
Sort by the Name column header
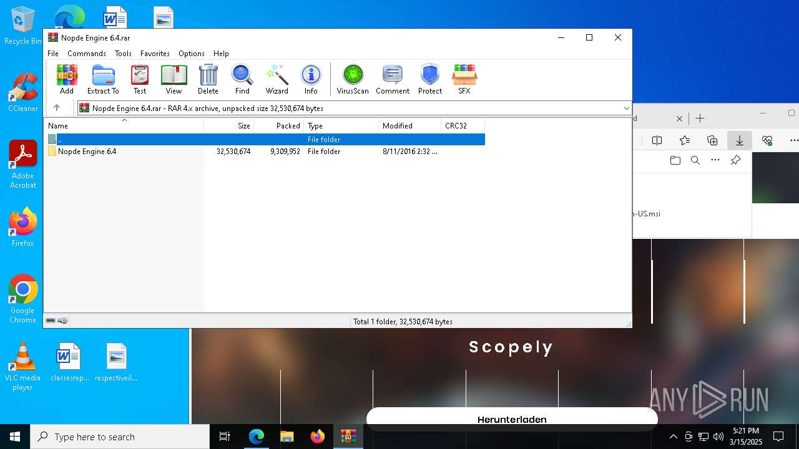point(124,125)
